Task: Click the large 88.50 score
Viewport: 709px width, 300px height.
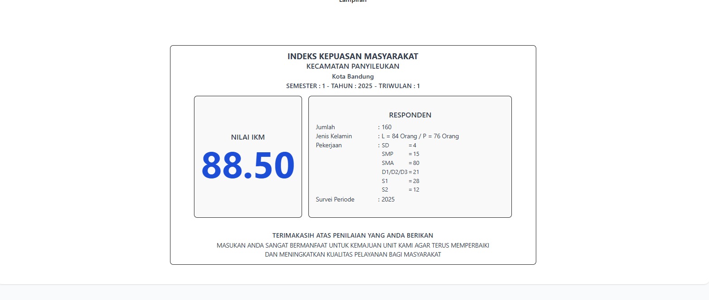Action: (248, 165)
